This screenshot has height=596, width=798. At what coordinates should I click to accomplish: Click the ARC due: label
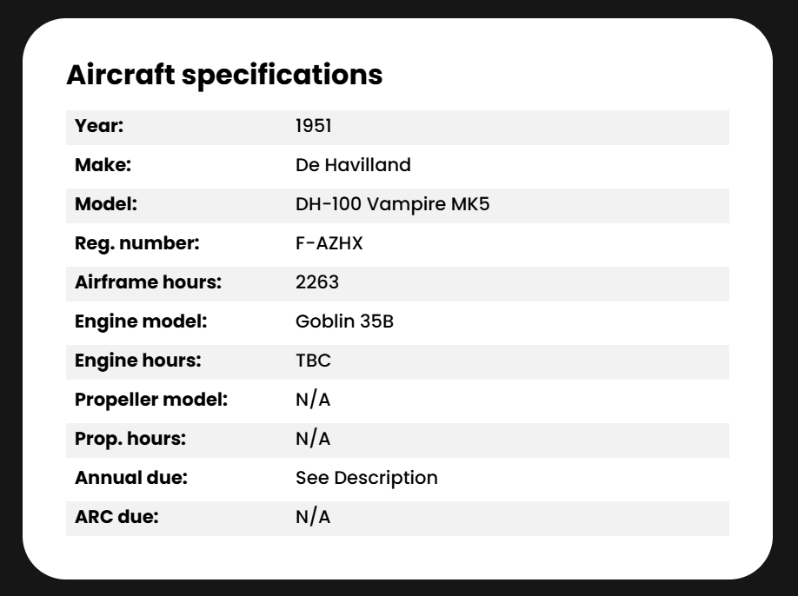pos(116,517)
